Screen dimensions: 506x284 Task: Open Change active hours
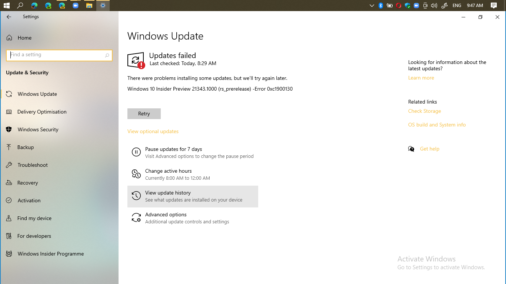pos(193,174)
